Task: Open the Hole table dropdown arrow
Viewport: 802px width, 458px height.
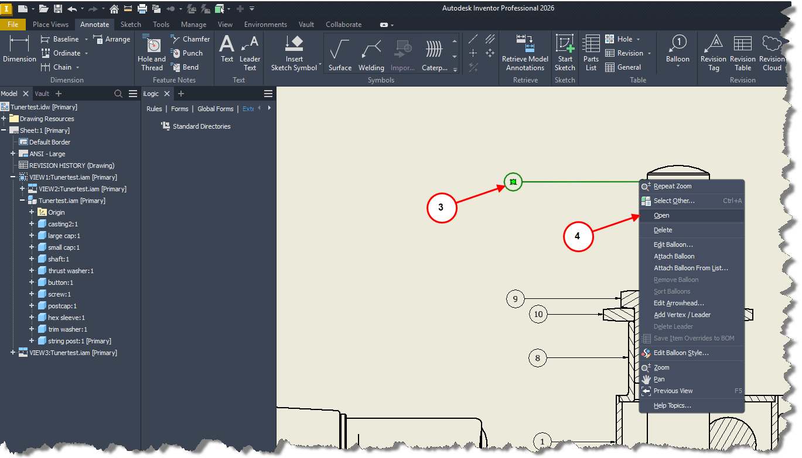Action: 639,39
